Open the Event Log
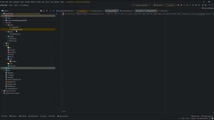The height and width of the screenshot is (120, 214). click(x=195, y=116)
